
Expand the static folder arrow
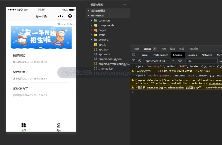coord(92,35)
